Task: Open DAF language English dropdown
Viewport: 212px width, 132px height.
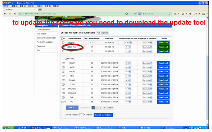Action: click(x=147, y=97)
